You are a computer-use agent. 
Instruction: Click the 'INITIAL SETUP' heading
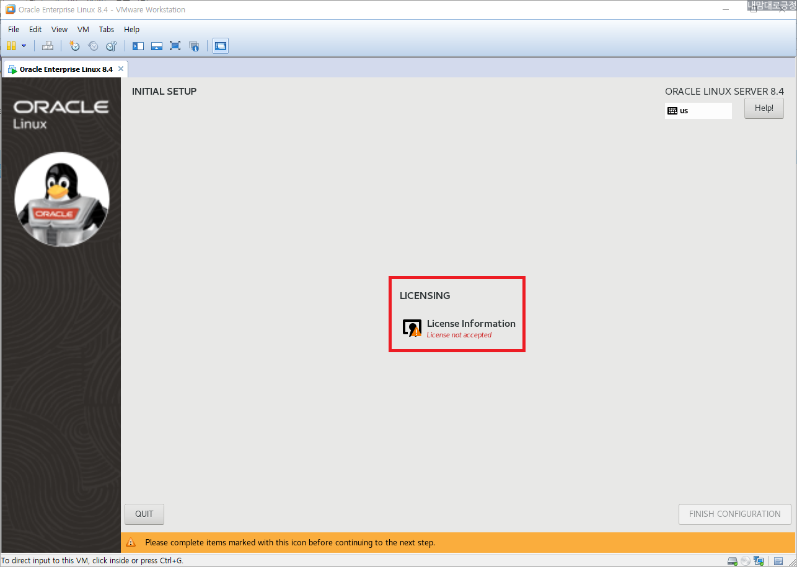click(164, 92)
